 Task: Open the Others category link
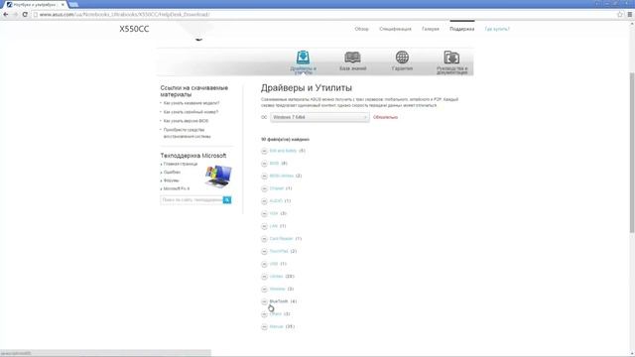pyautogui.click(x=276, y=314)
